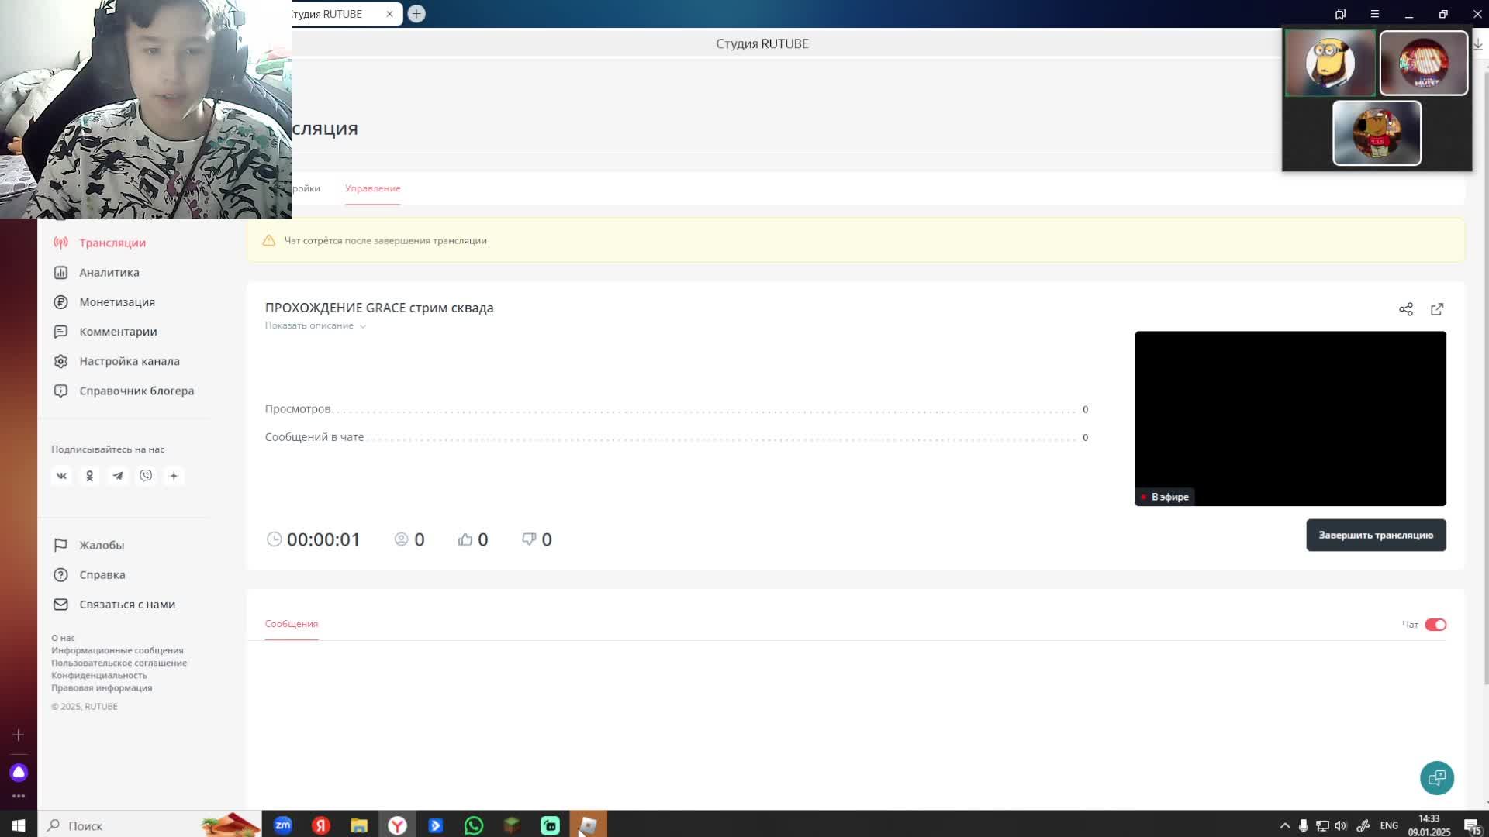Click the viewers count icon
Screen dimensions: 1489x837
401,539
